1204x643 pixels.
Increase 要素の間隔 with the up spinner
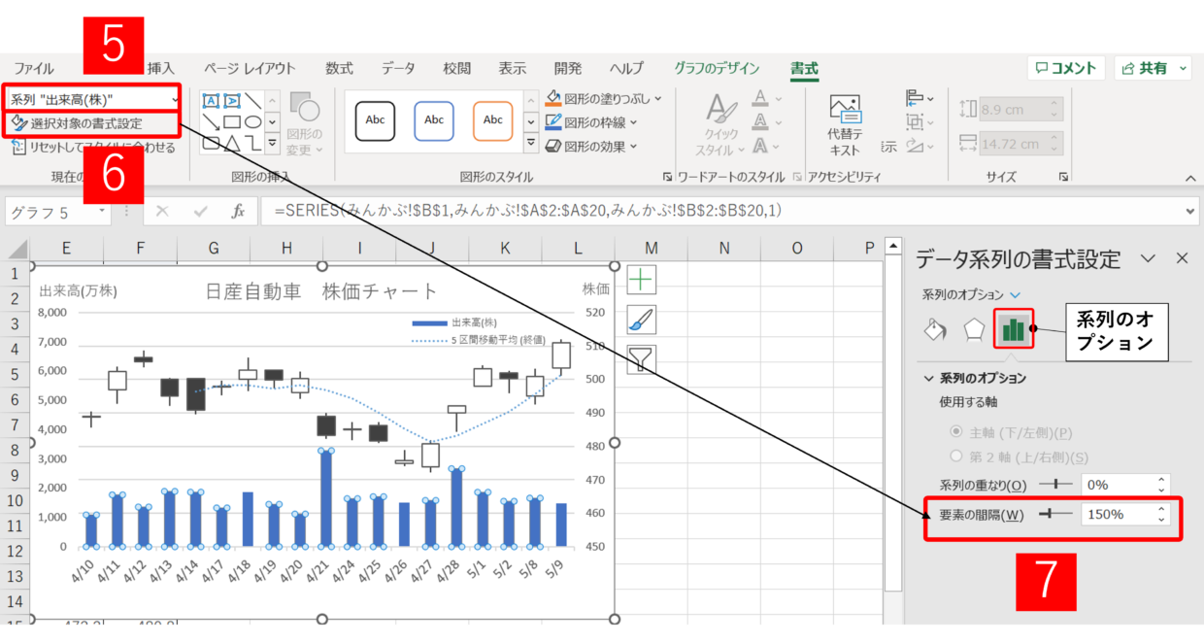1162,508
